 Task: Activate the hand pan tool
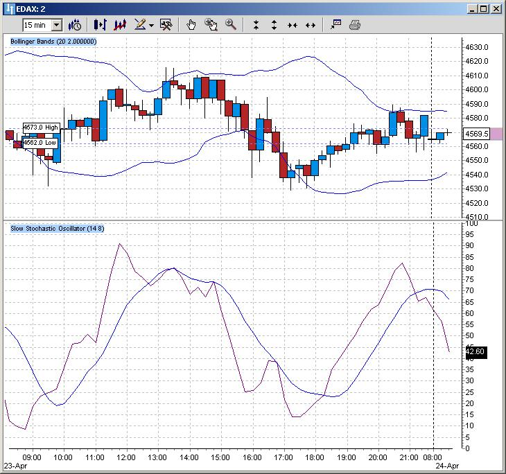(x=191, y=25)
